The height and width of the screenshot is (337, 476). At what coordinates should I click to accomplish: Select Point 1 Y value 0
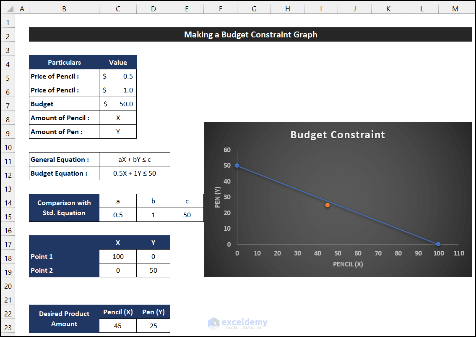click(153, 256)
